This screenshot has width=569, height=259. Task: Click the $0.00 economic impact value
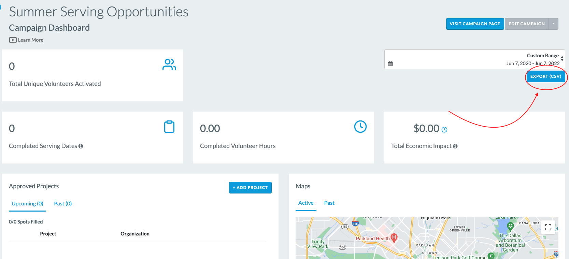[x=426, y=129]
